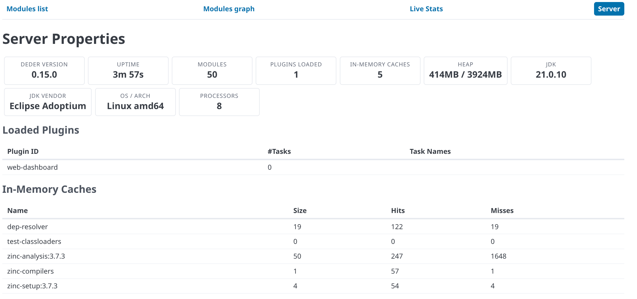
Task: Click the OS / Arch Linux amd64 card
Action: tap(135, 102)
